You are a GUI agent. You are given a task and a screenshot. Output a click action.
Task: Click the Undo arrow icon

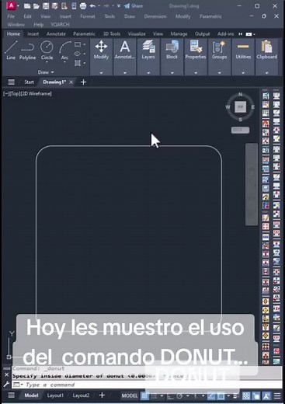pos(92,5)
